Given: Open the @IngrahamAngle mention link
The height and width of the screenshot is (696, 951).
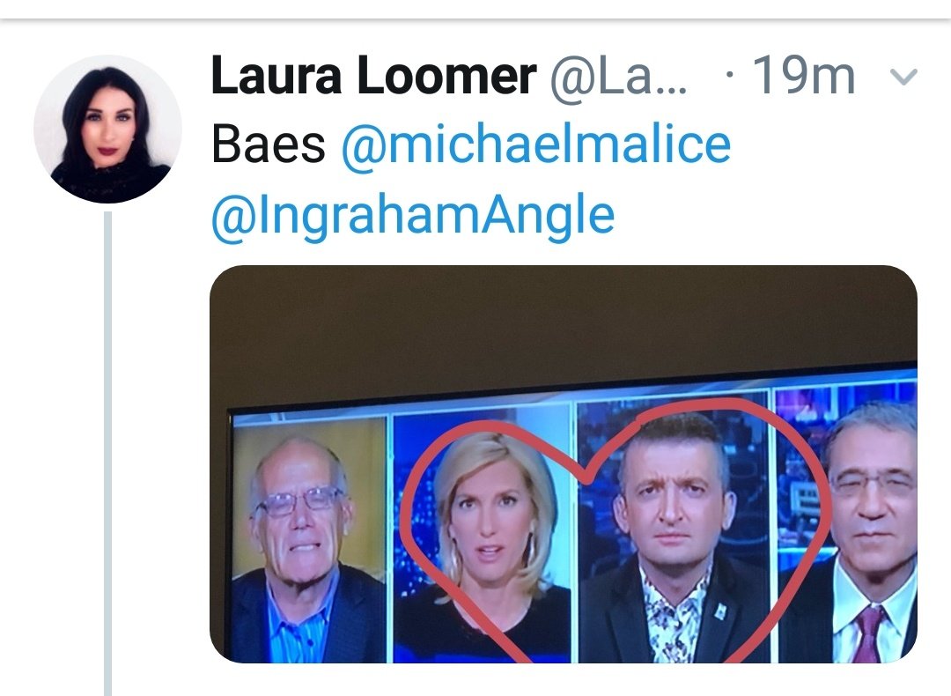Looking at the screenshot, I should coord(413,216).
